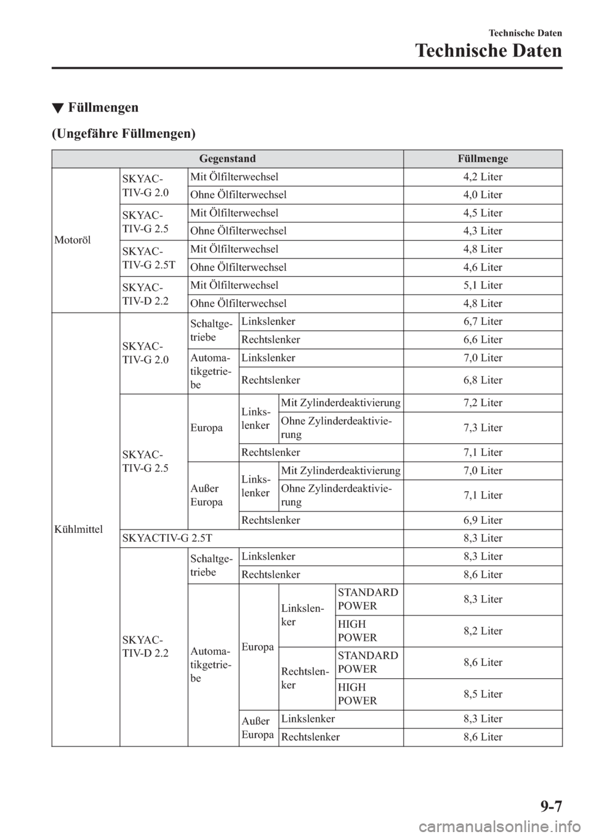Click the '5,1 Liter' value

(x=483, y=286)
